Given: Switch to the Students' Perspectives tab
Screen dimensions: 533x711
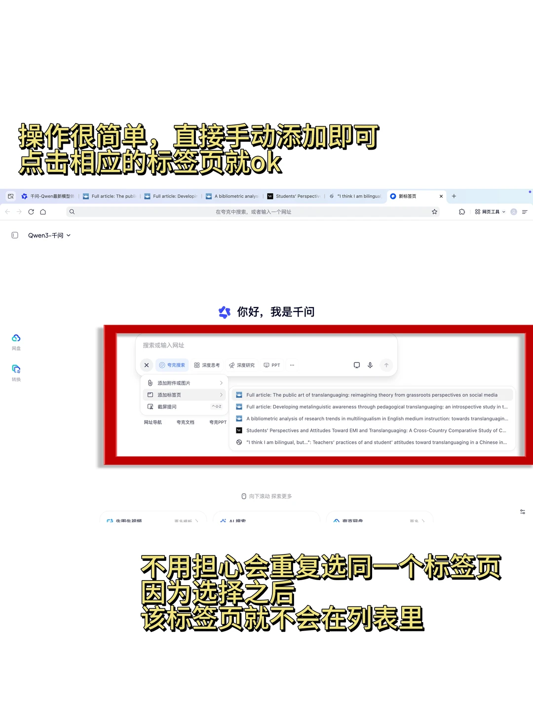Looking at the screenshot, I should (294, 196).
